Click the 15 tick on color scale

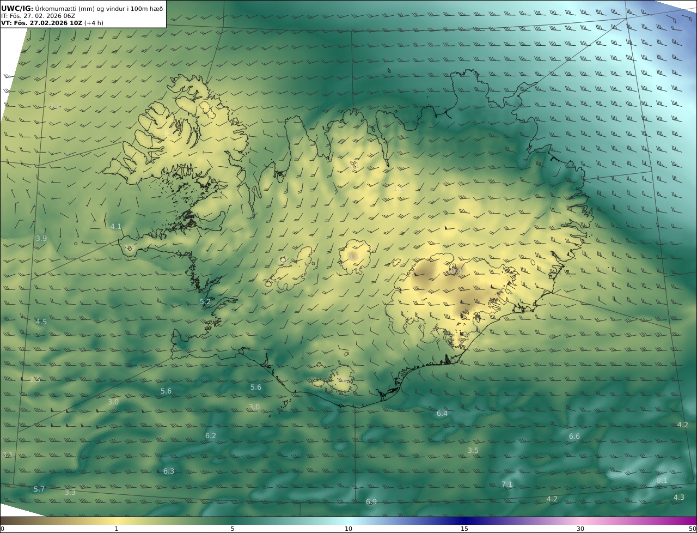[464, 529]
